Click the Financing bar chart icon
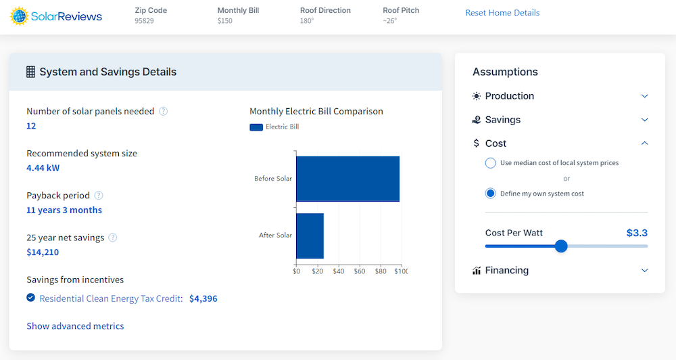676x360 pixels. click(x=477, y=271)
